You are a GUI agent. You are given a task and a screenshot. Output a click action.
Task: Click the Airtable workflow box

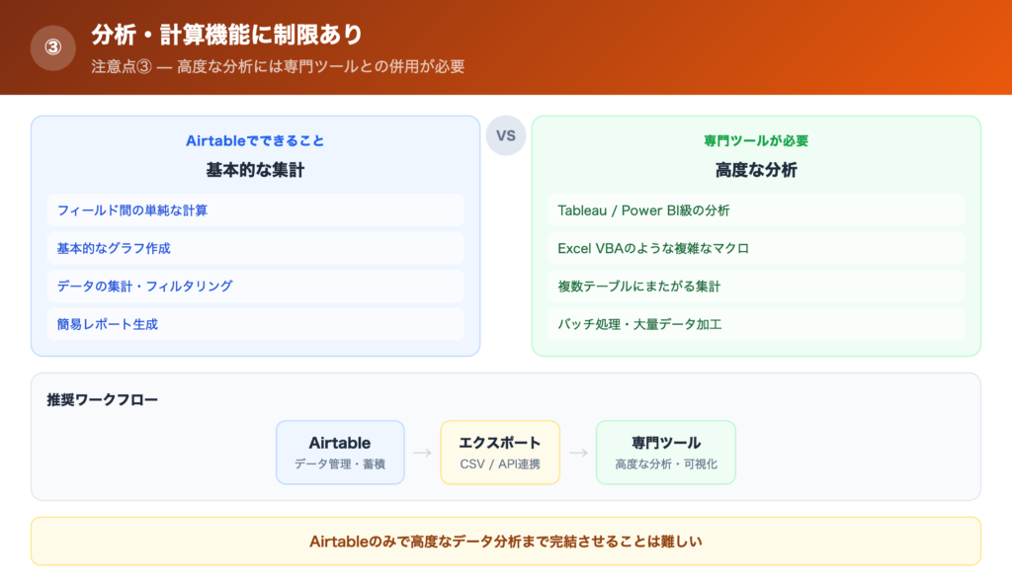340,452
